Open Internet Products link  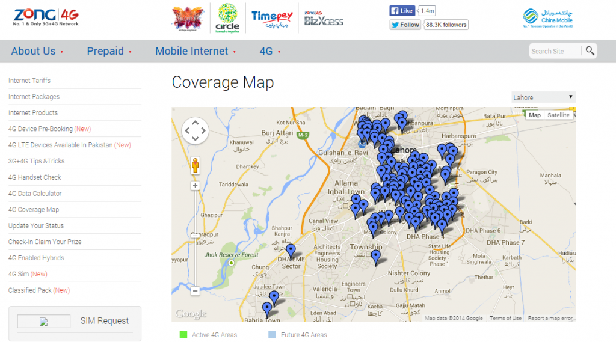point(33,112)
